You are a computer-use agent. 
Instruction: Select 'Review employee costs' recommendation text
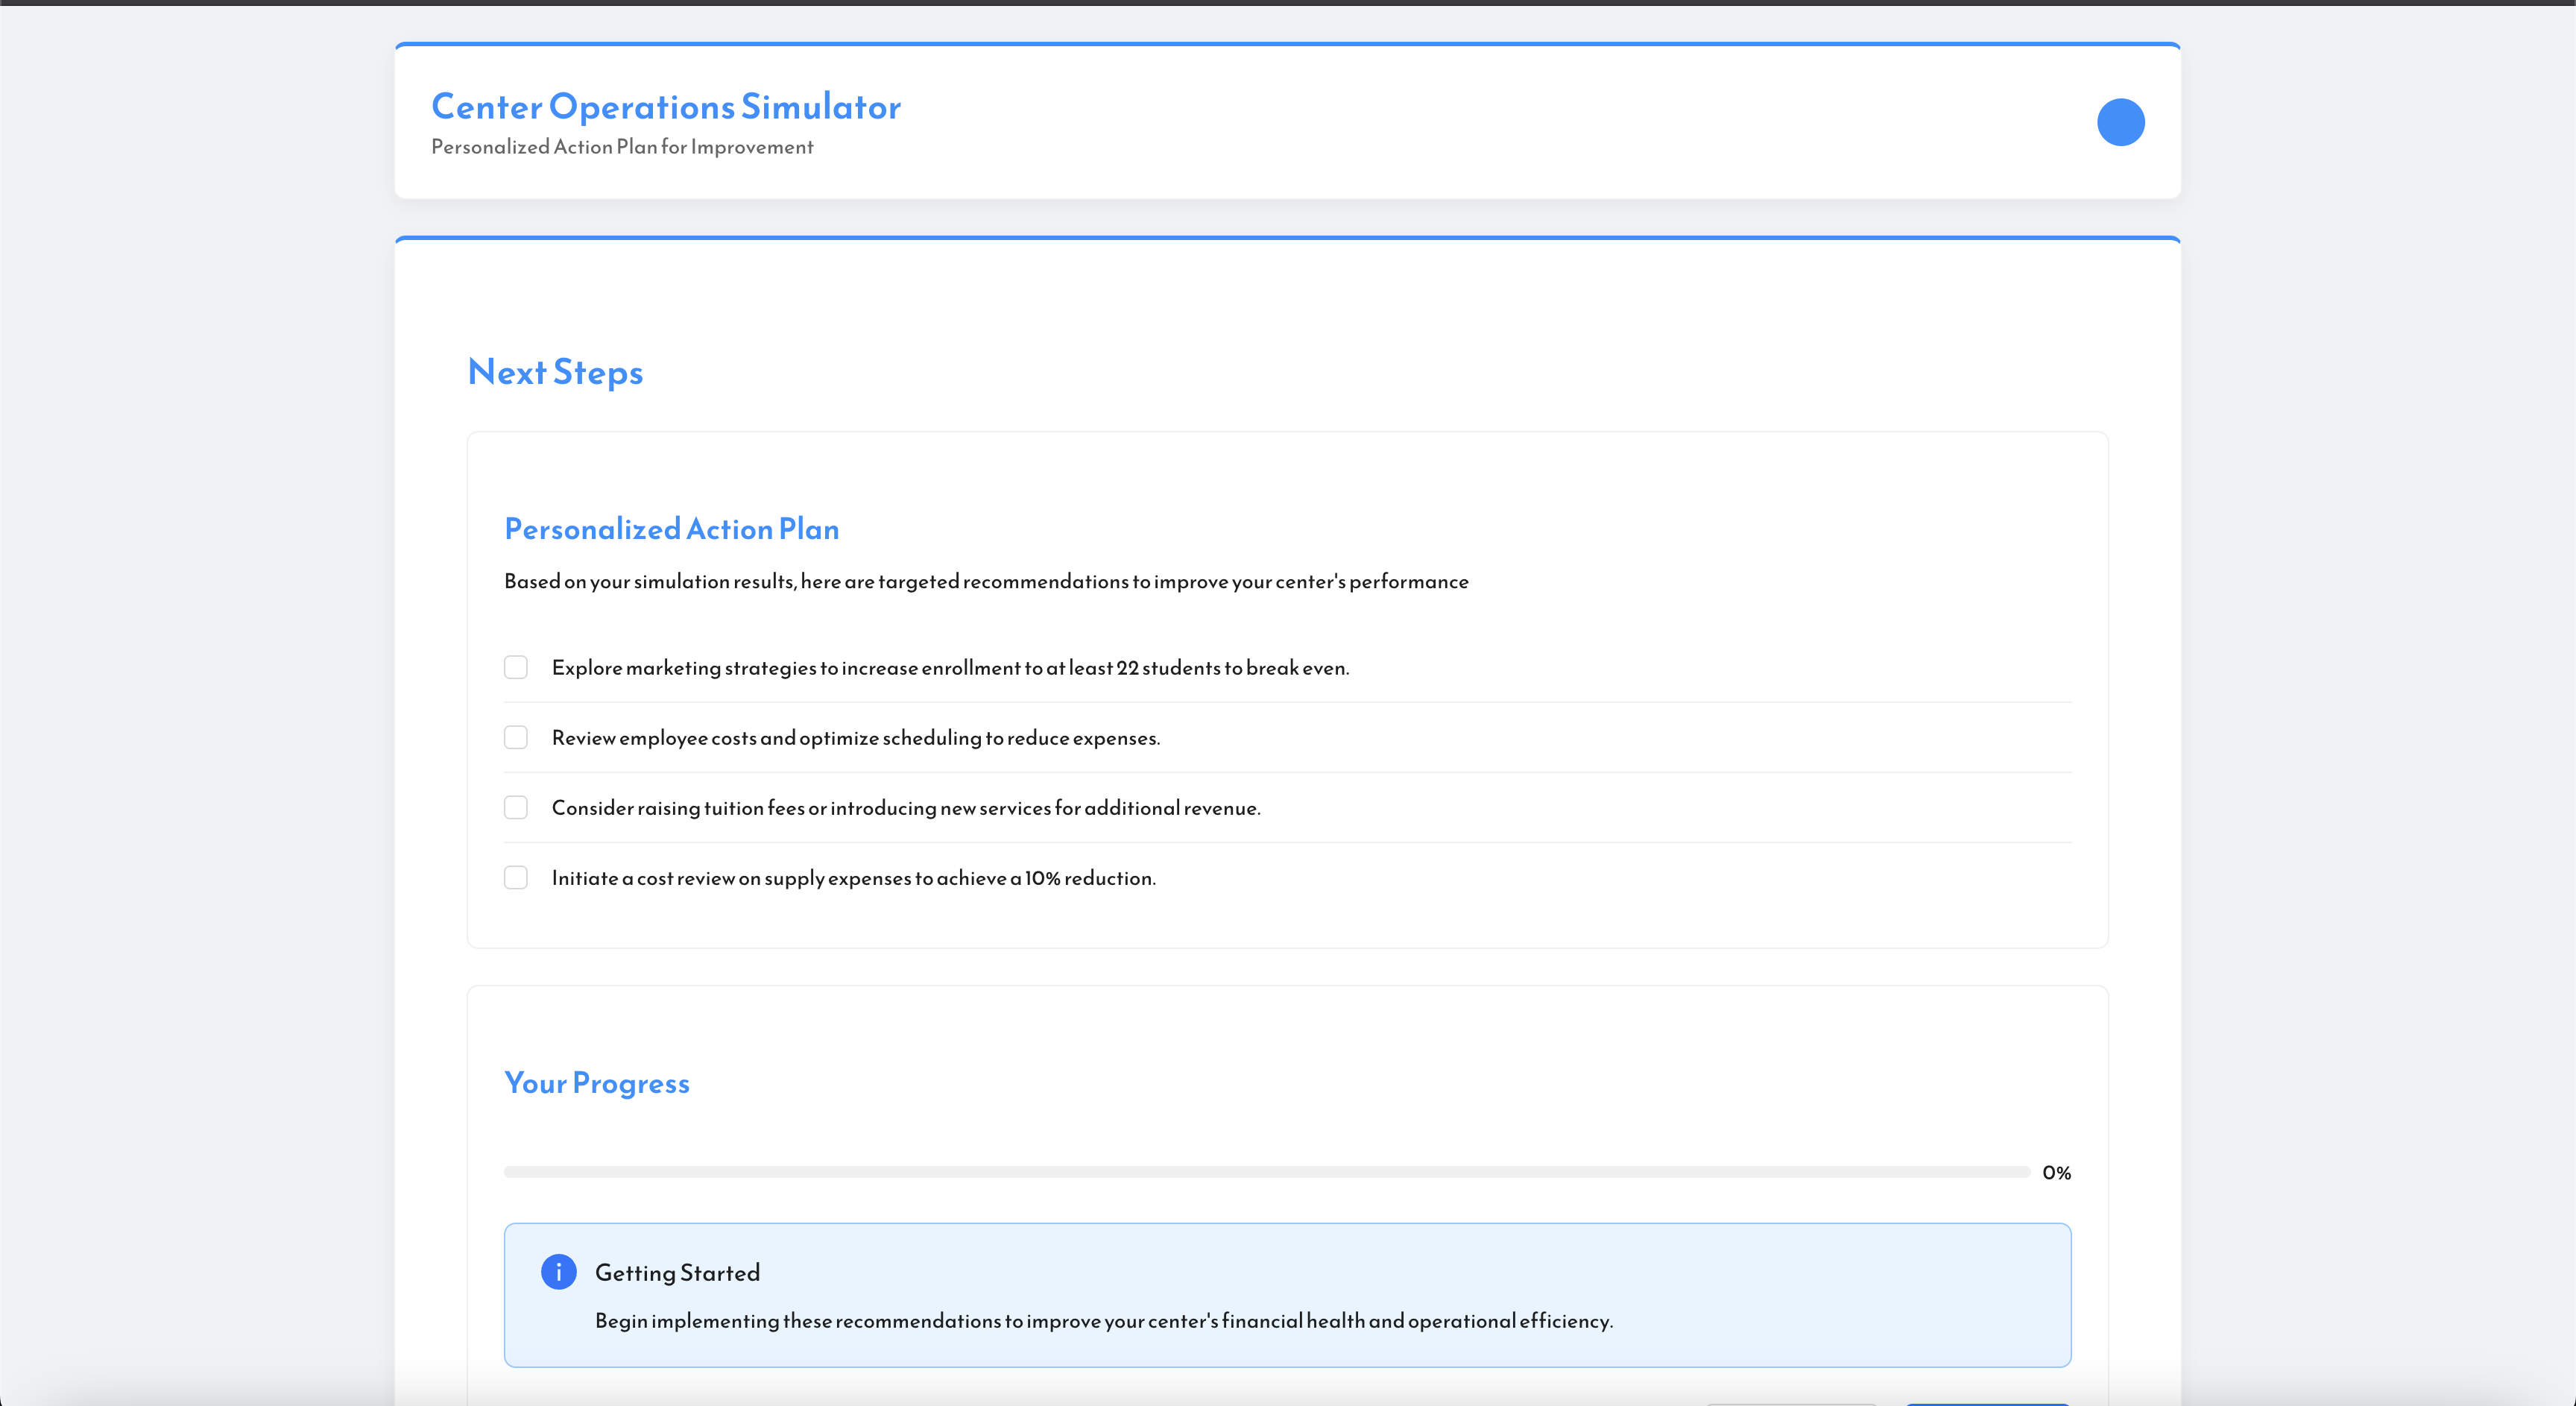(x=856, y=738)
